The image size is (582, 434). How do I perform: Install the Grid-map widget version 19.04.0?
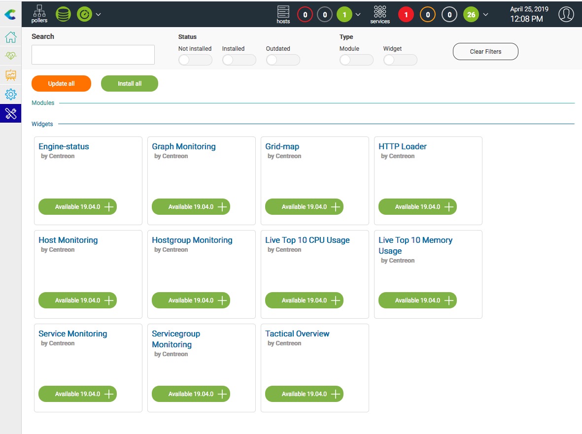[304, 207]
